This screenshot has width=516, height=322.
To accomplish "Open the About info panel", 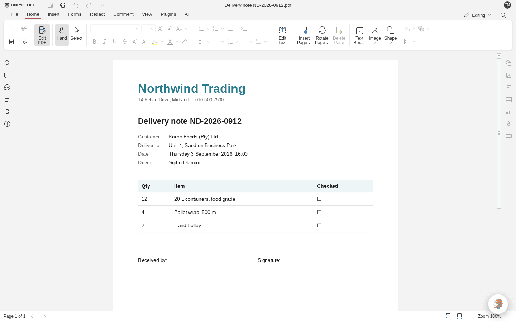I will (7, 124).
